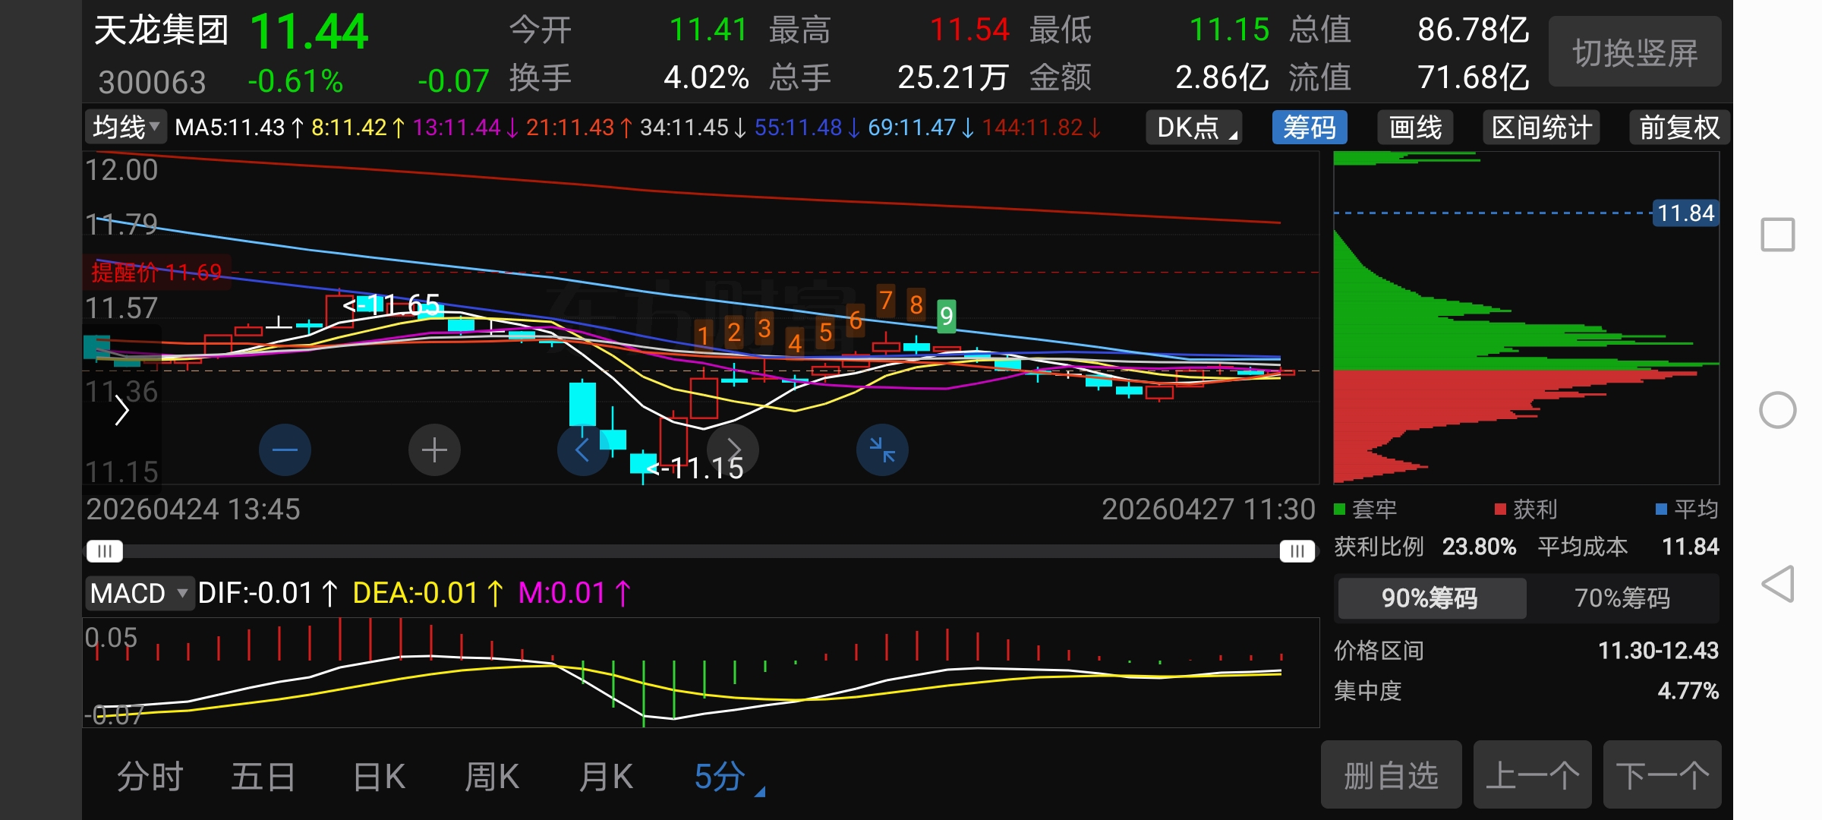Viewport: 1822px width, 820px height.
Task: Tap the 切换竖屏 button
Action: [x=1635, y=52]
